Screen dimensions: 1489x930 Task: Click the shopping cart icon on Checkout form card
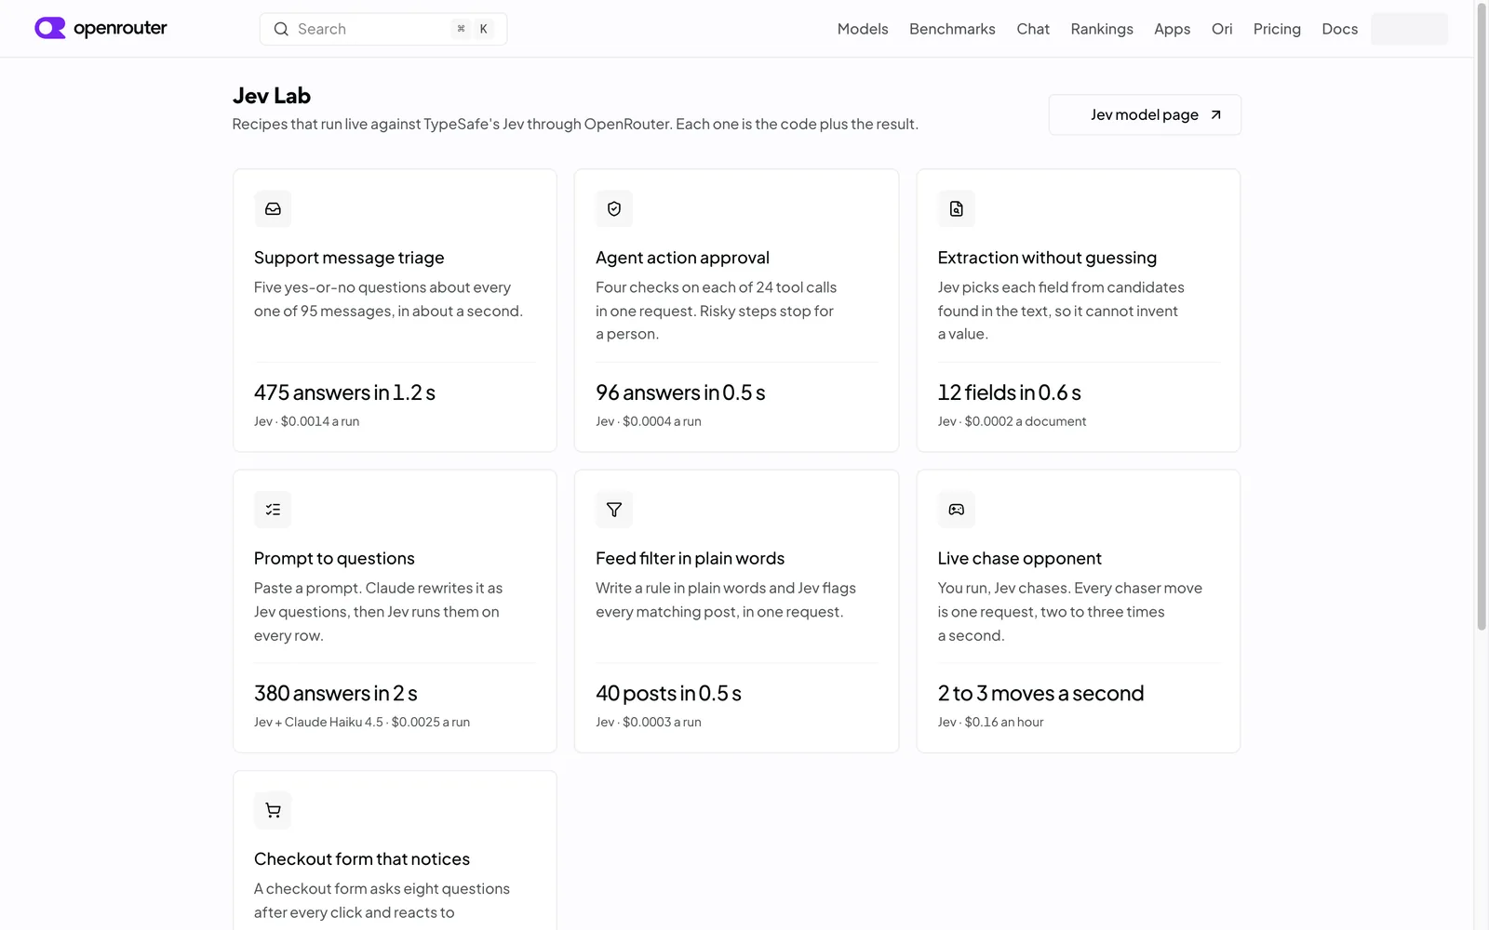click(x=273, y=810)
